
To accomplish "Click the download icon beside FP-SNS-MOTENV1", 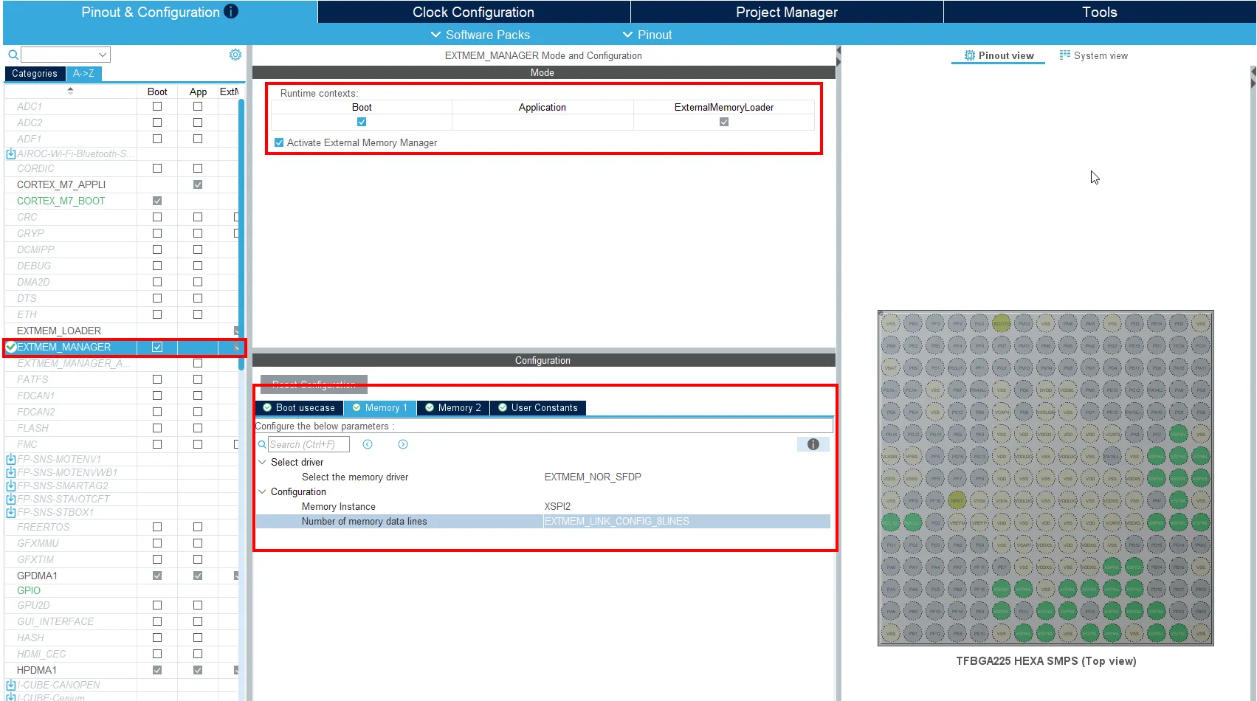I will (11, 459).
